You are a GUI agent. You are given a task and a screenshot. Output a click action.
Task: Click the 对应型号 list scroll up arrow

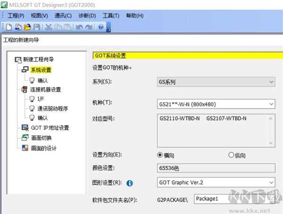[271, 119]
